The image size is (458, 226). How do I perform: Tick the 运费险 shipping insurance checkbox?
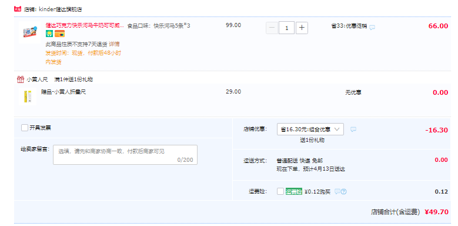coord(280,191)
